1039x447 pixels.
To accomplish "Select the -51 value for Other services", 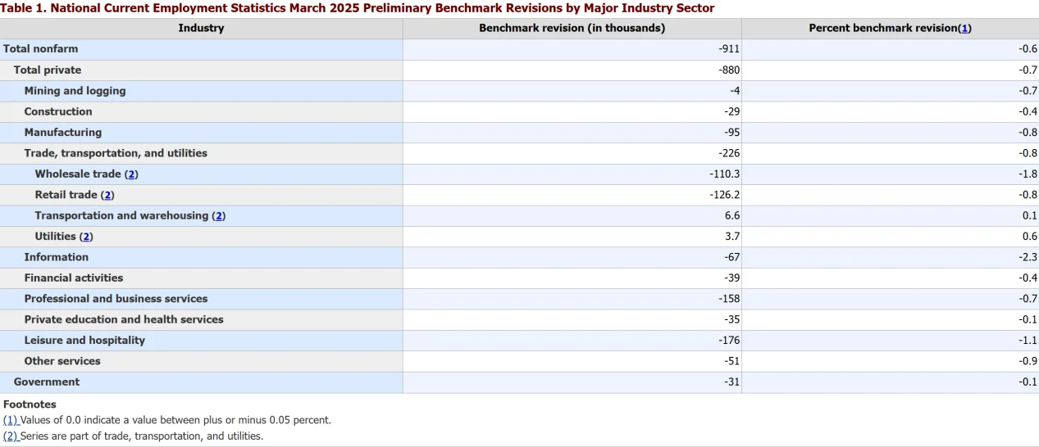I will pyautogui.click(x=731, y=361).
